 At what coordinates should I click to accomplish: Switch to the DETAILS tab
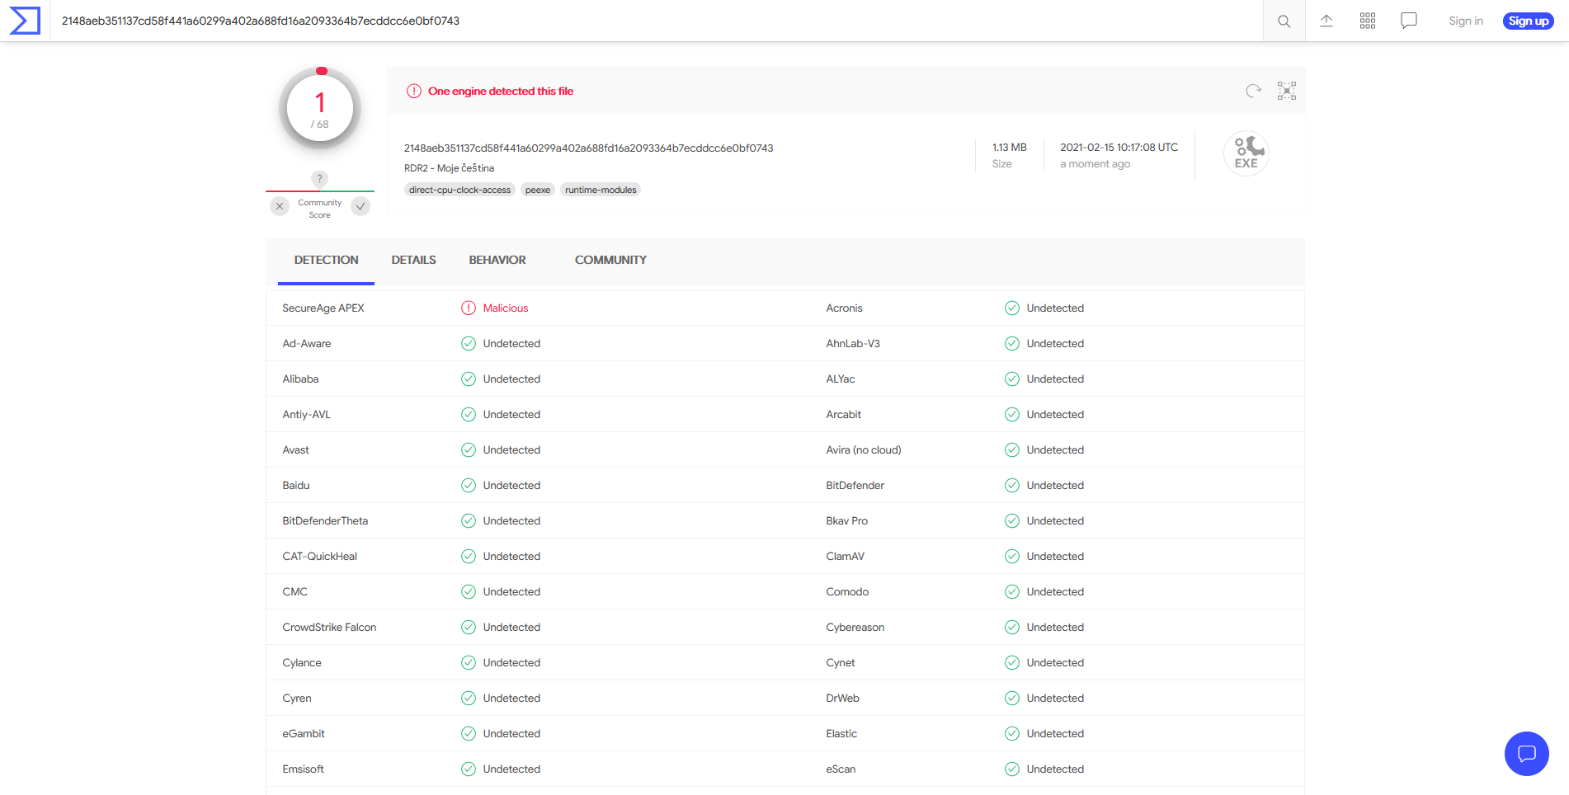413,260
